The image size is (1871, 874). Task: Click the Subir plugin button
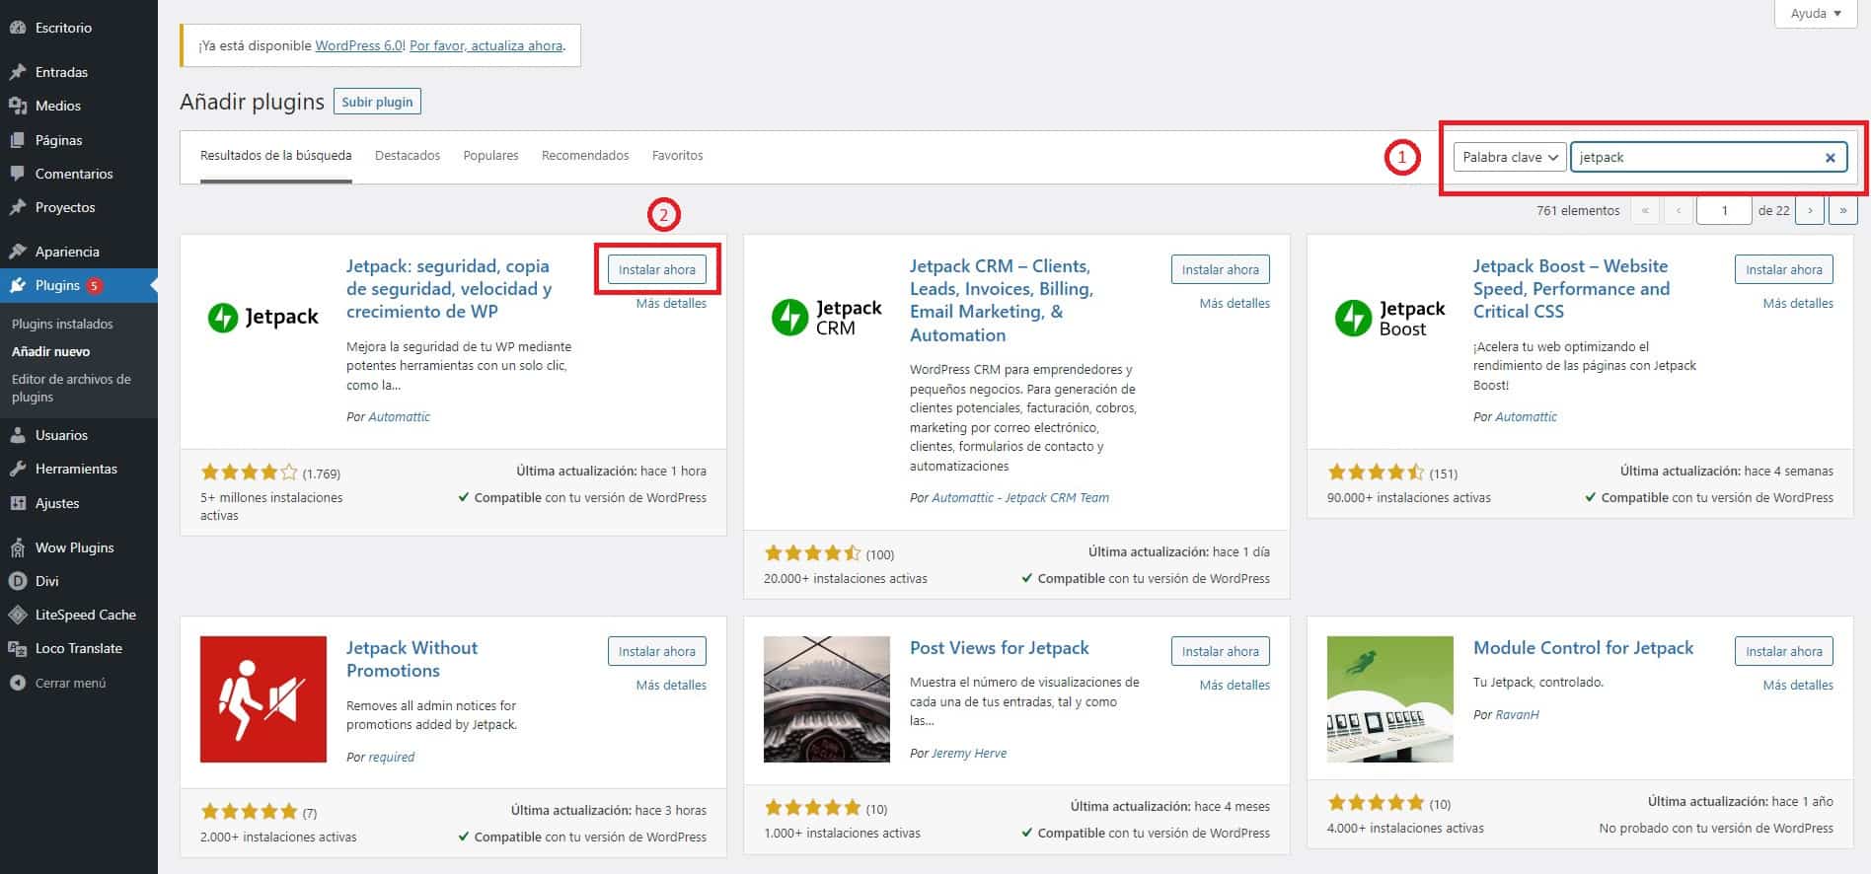[x=377, y=102]
